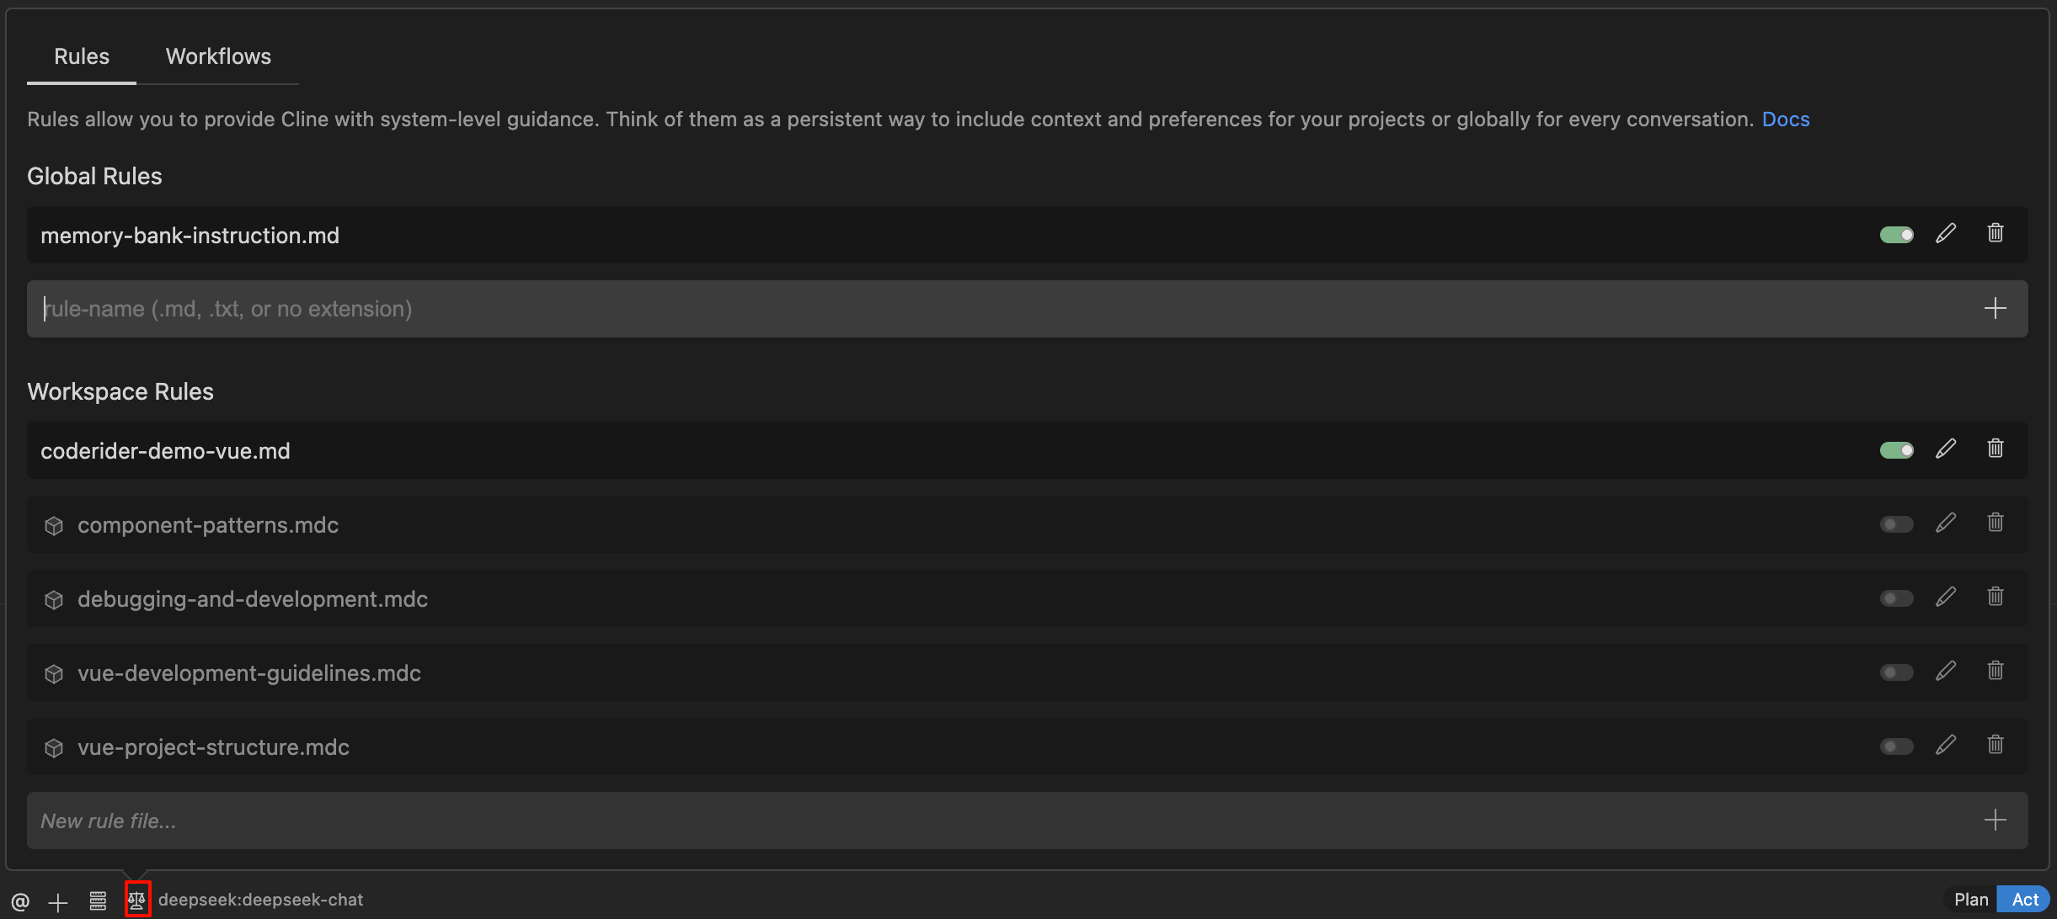
Task: Delete the memory-bank-instruction.md global rule
Action: point(1996,233)
